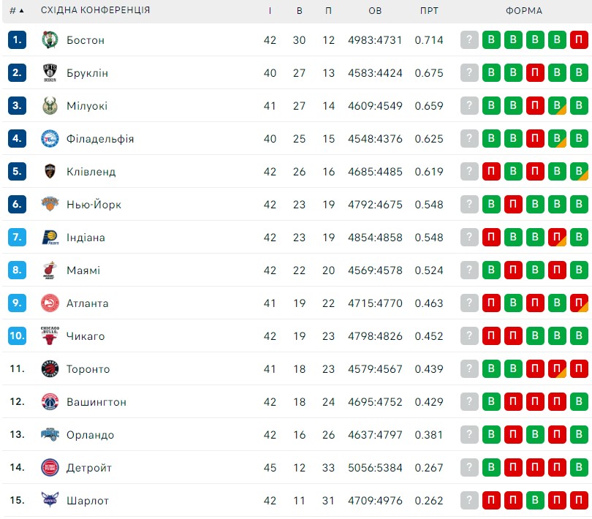The width and height of the screenshot is (592, 519).
Task: Sort standings by ПРТ column header
Action: [429, 10]
